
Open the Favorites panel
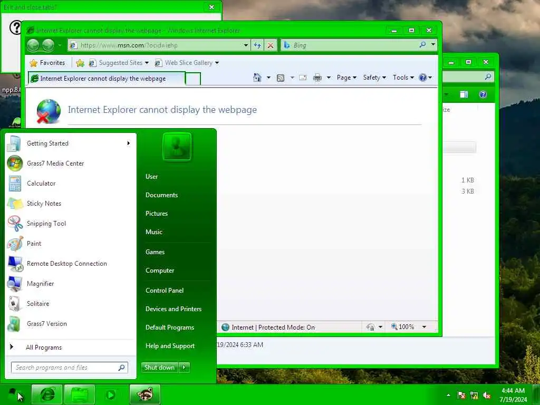click(x=47, y=63)
